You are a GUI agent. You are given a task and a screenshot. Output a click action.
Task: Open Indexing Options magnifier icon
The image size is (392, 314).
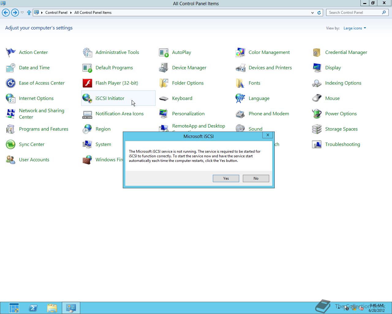[x=317, y=83]
